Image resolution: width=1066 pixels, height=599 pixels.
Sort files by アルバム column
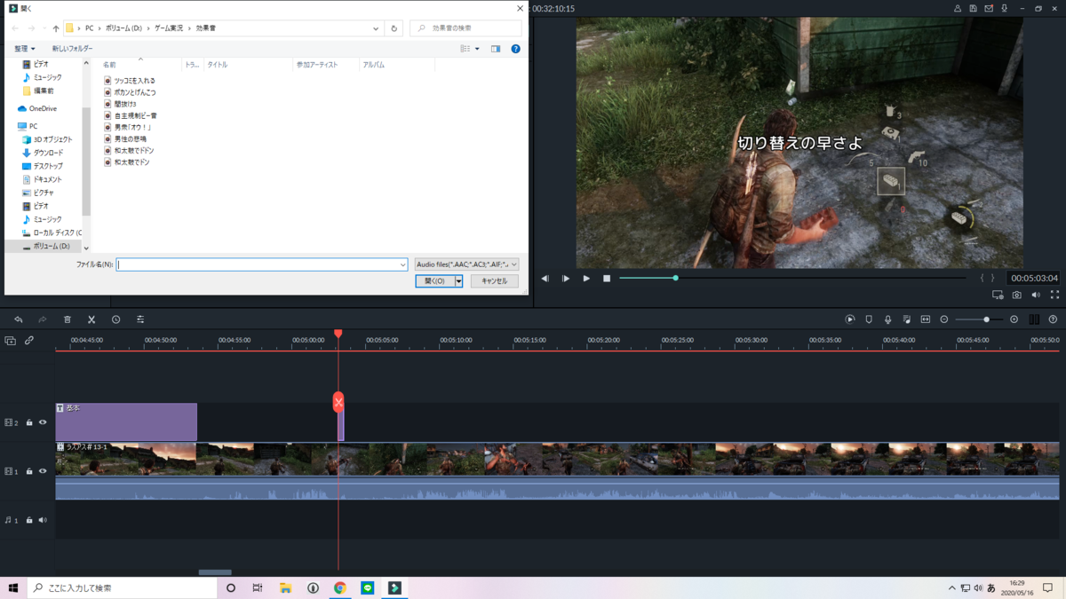(x=374, y=65)
